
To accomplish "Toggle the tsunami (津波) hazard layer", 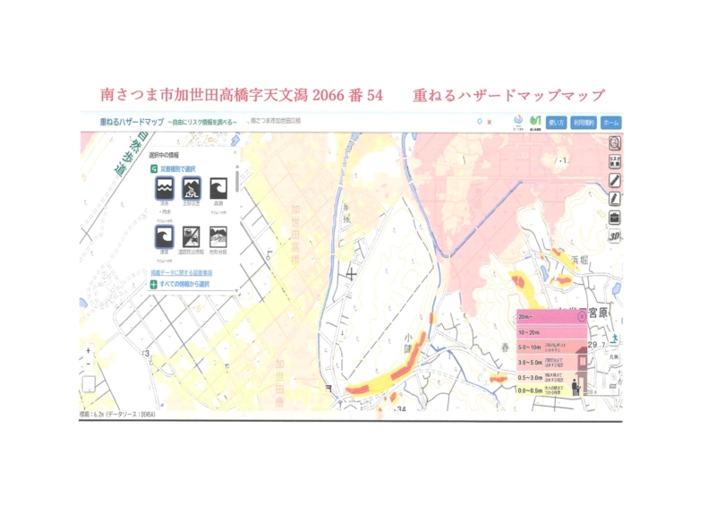I will coord(164,236).
